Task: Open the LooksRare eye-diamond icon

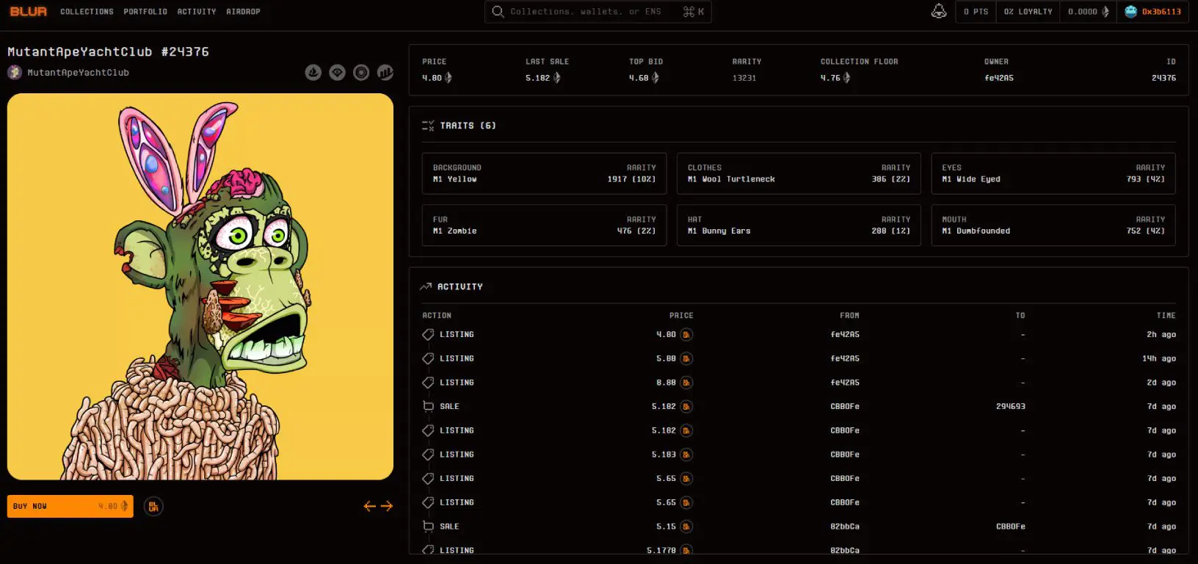Action: pos(337,72)
